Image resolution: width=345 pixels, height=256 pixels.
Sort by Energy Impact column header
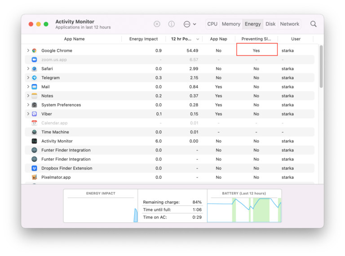(143, 39)
